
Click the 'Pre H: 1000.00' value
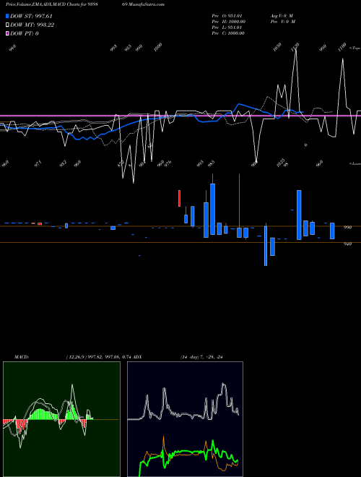(228, 22)
